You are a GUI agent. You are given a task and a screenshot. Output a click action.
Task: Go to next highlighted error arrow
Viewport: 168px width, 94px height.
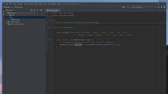[165, 13]
